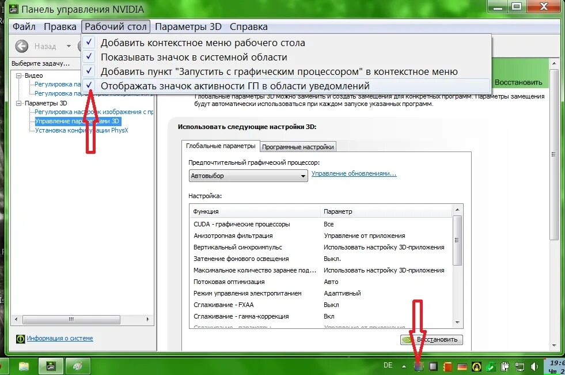Open the Информация о системе link
Screen dimensions: 565x375
tap(60, 339)
